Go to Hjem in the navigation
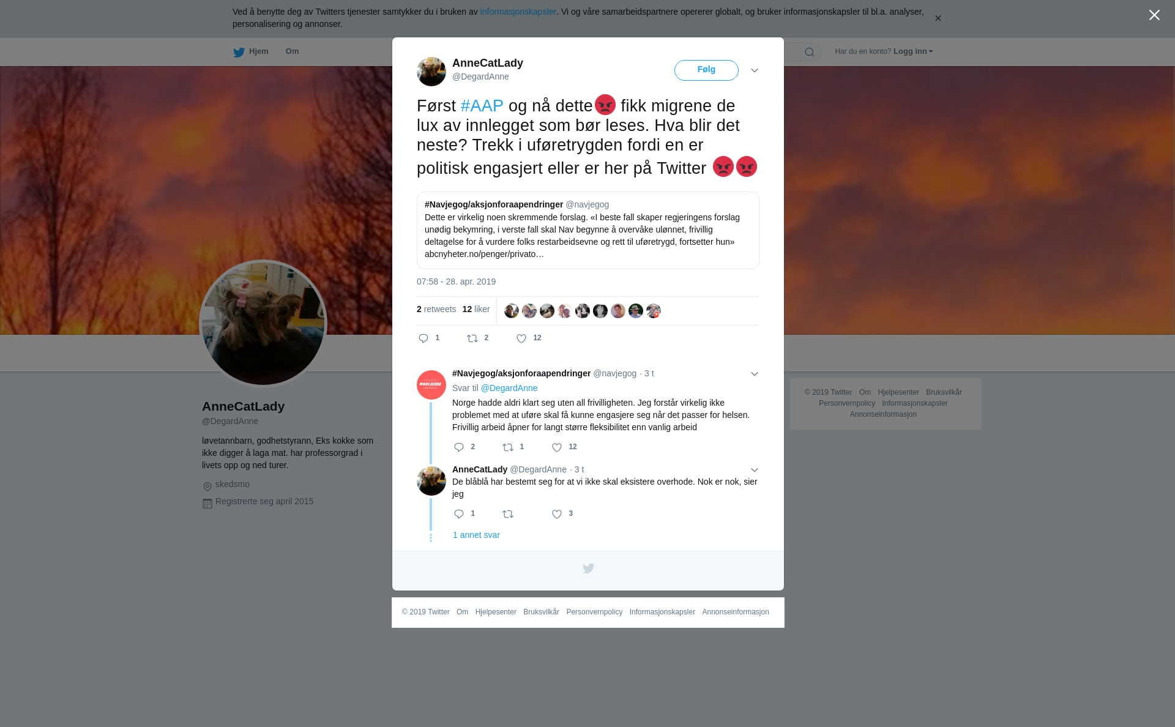Viewport: 1175px width, 727px height. tap(251, 52)
